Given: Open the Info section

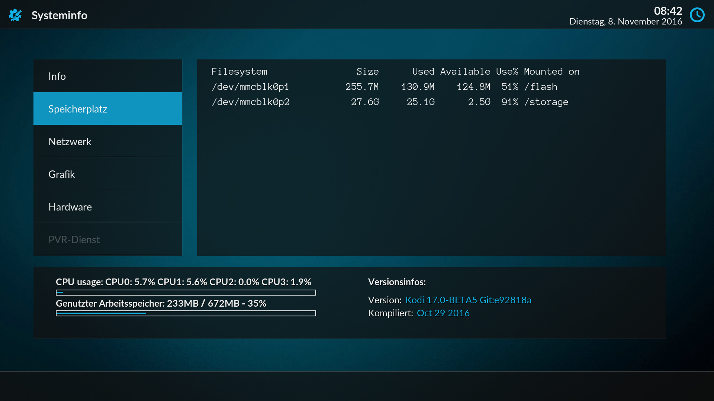Looking at the screenshot, I should point(108,76).
